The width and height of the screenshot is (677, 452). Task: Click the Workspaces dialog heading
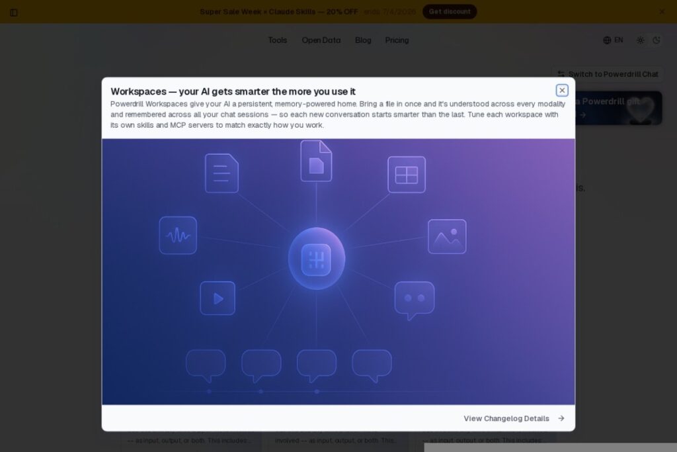coord(233,91)
